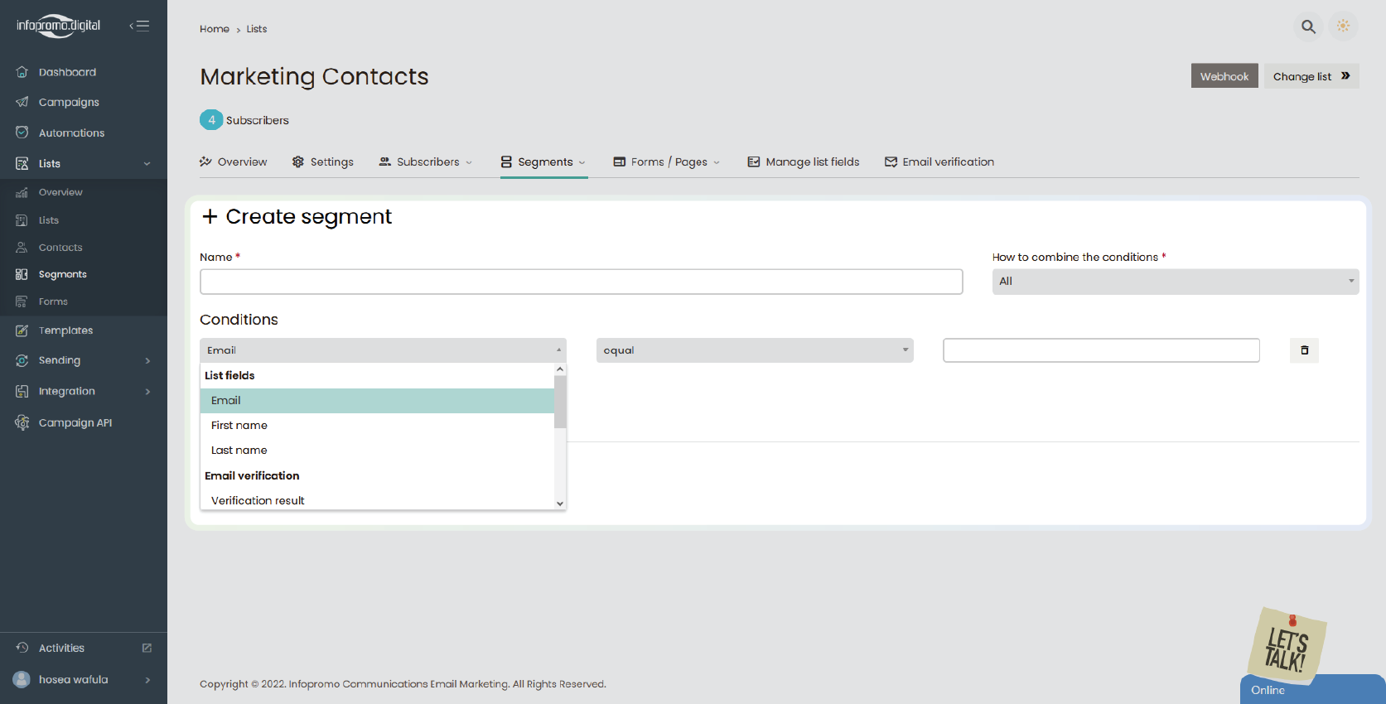Click the infopromo.digital logo

pos(58,26)
